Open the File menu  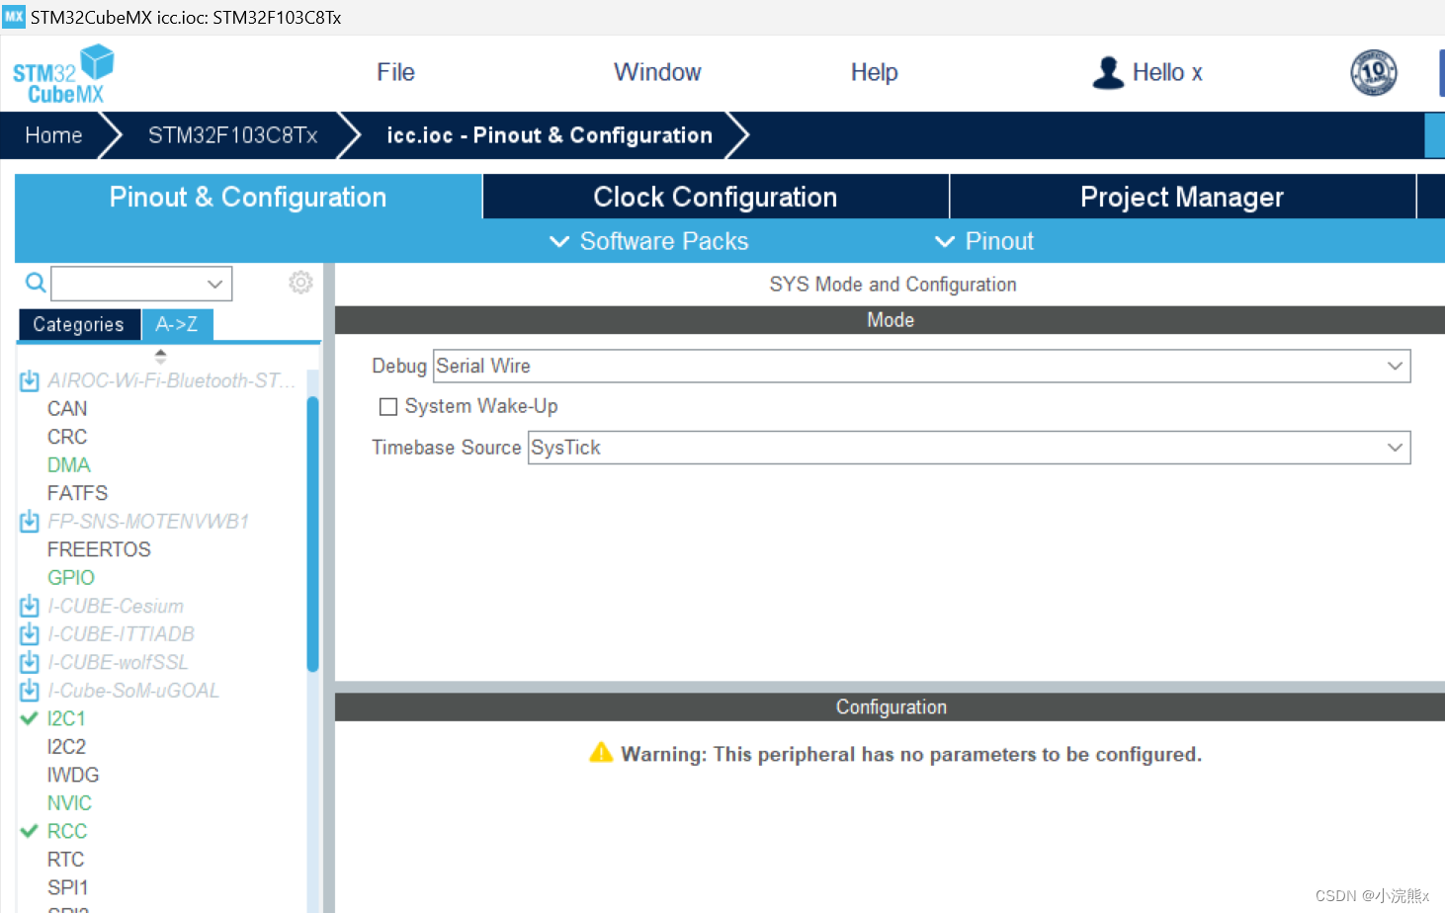395,72
